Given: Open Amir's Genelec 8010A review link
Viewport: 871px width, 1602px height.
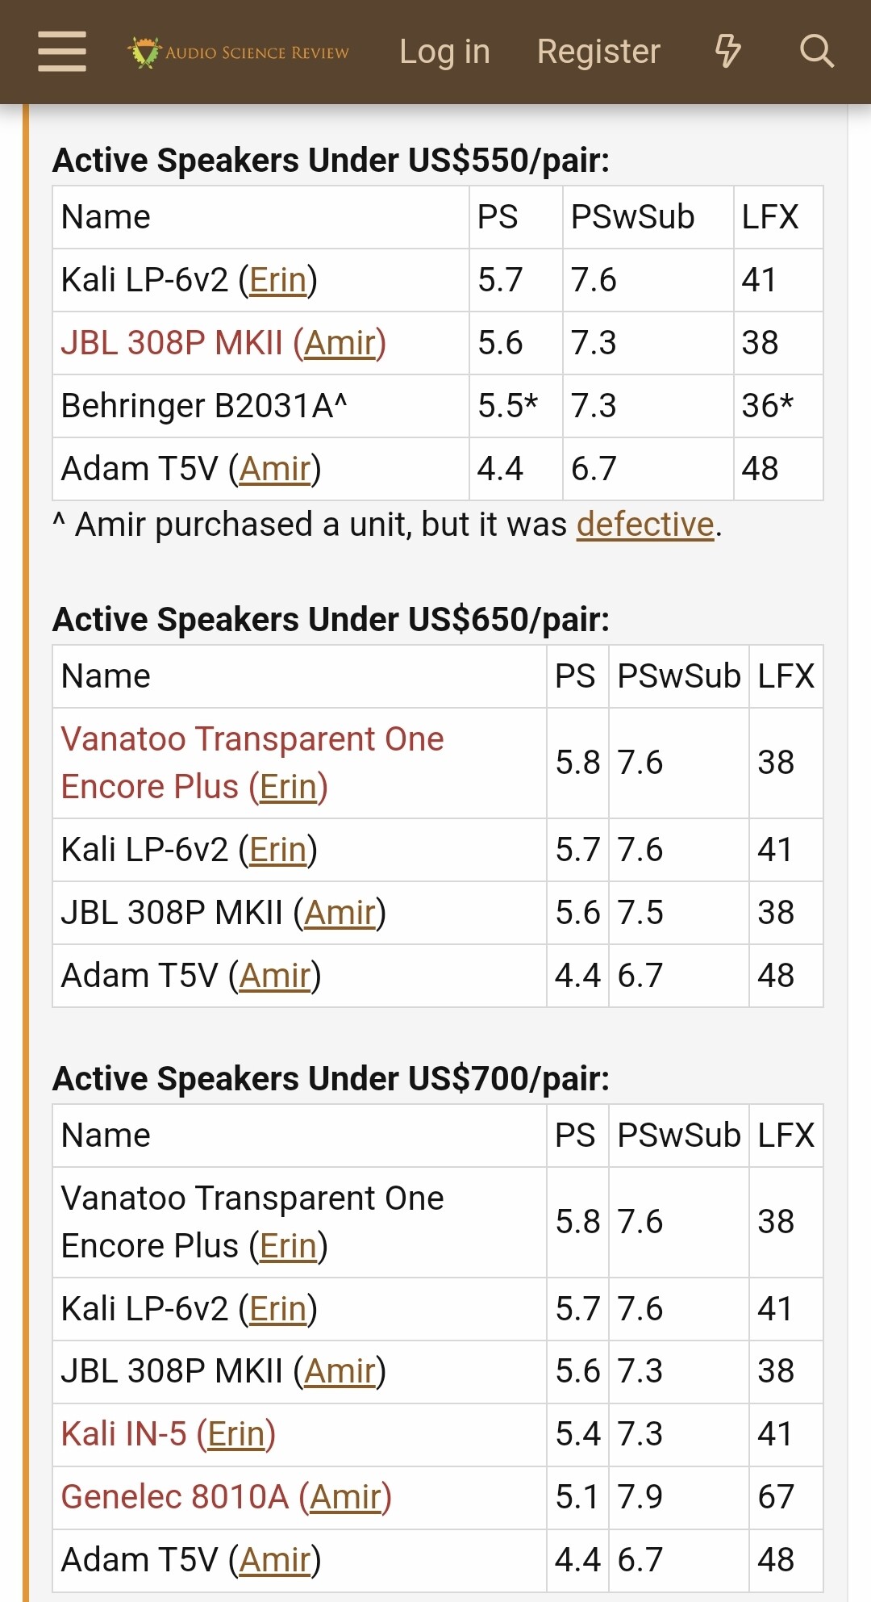Looking at the screenshot, I should point(345,1497).
